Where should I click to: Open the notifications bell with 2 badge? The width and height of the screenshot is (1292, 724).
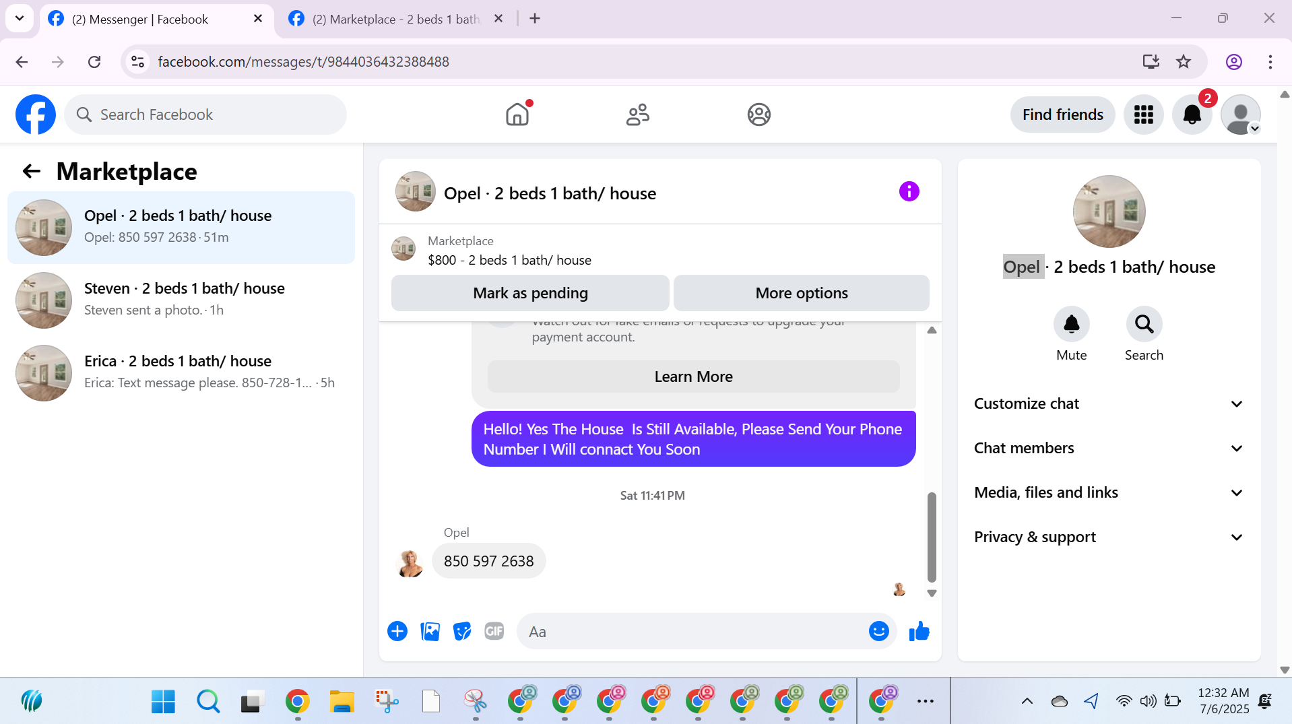pos(1192,114)
